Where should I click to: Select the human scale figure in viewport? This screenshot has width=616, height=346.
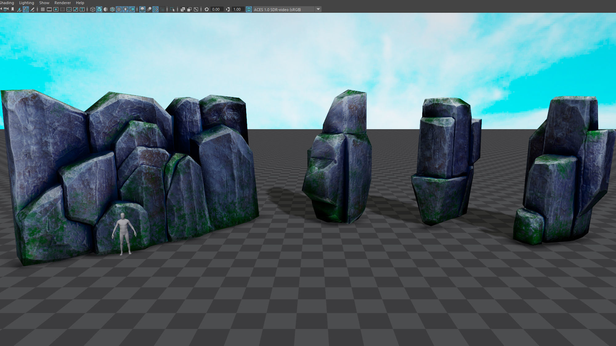tap(124, 234)
